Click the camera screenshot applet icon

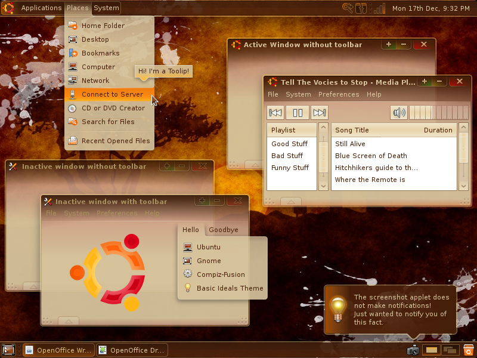point(413,350)
